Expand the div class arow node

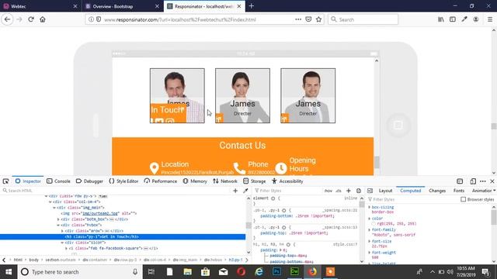coord(62,231)
